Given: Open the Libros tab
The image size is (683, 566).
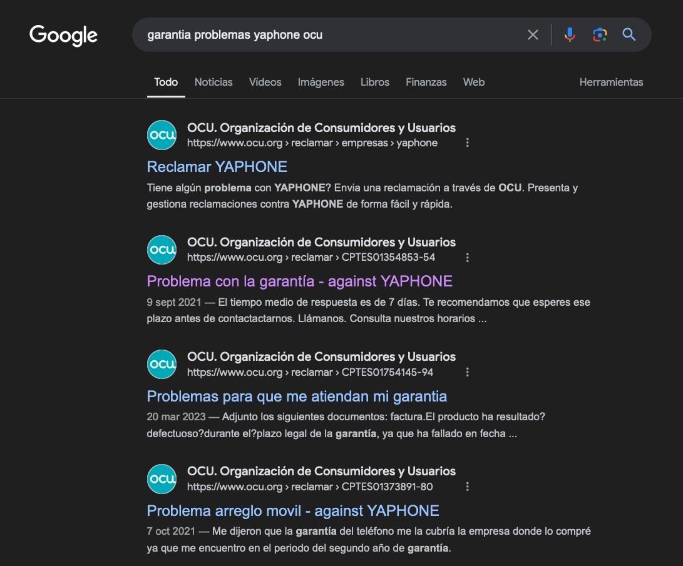Looking at the screenshot, I should [375, 82].
